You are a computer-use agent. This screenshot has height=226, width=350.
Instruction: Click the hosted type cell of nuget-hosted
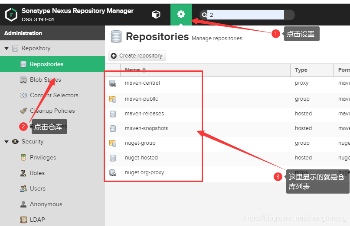(303, 158)
